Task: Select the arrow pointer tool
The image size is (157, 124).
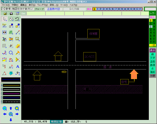Action: tap(4, 19)
